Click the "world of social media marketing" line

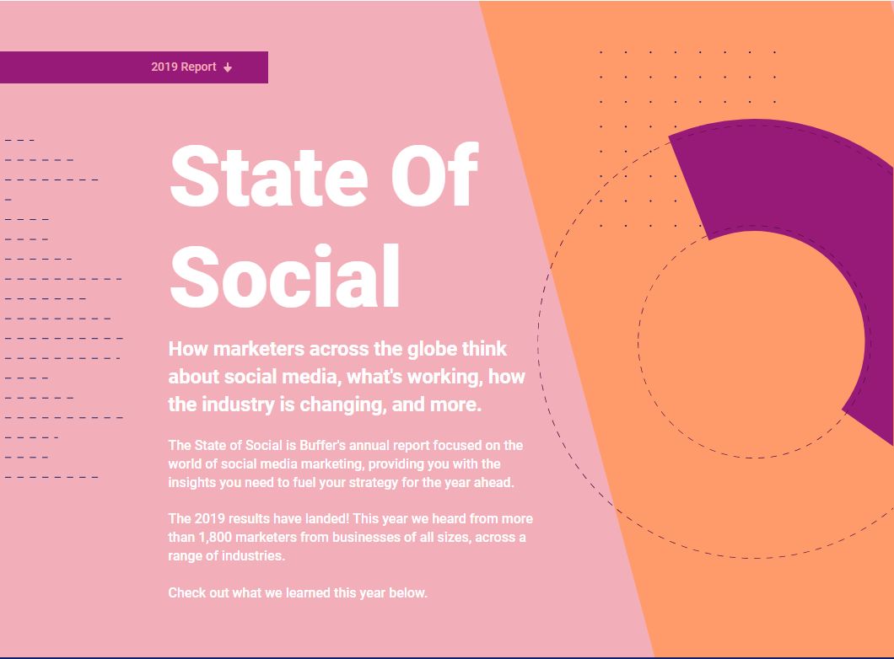[x=334, y=463]
